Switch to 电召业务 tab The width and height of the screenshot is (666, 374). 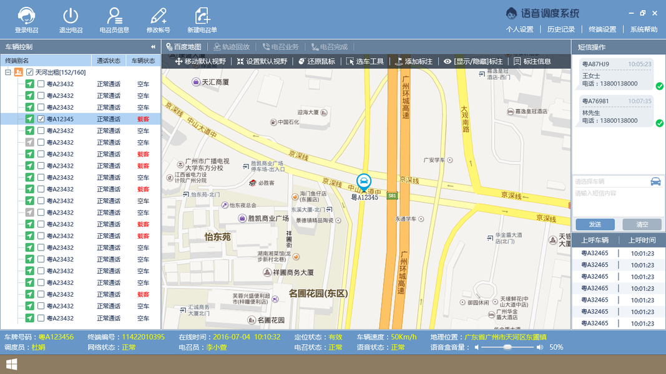(x=281, y=47)
